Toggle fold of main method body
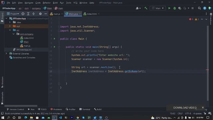Screen dimensions: 213x120 coord(59,47)
